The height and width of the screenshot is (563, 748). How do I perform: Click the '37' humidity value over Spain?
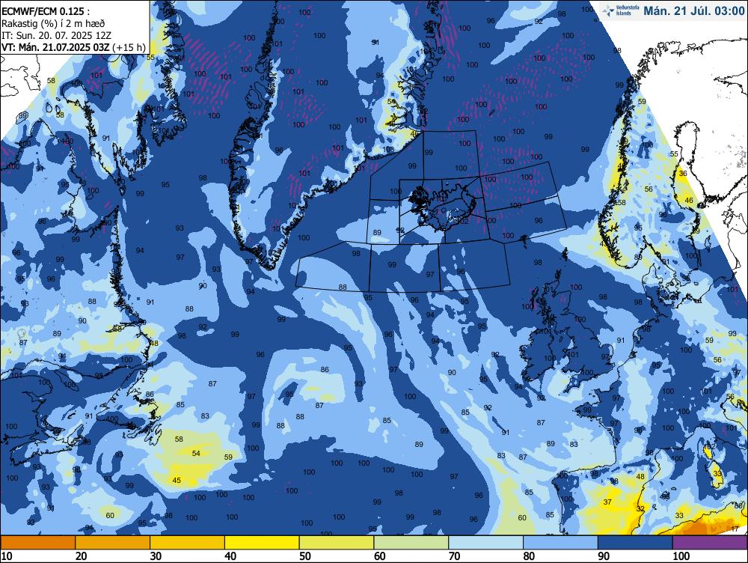tap(607, 502)
